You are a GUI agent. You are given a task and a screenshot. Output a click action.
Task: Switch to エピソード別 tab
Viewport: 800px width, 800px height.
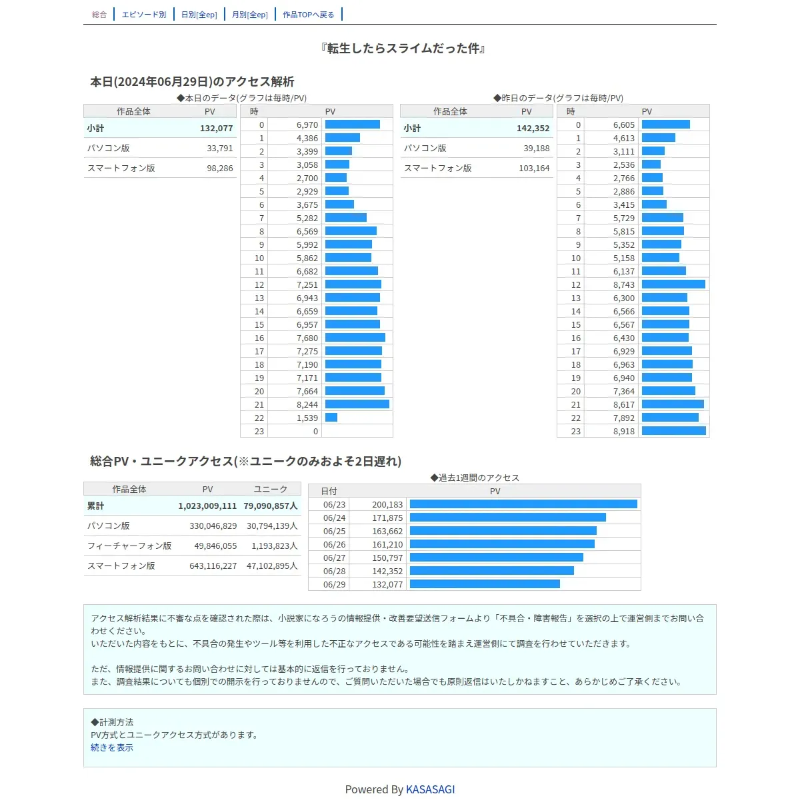[144, 15]
